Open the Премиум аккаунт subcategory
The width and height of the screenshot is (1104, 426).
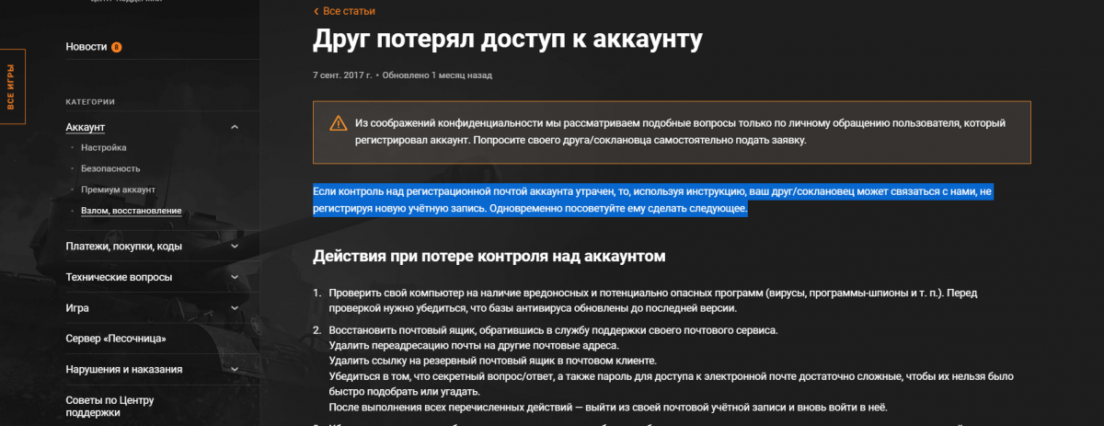pyautogui.click(x=118, y=190)
